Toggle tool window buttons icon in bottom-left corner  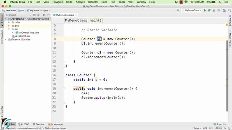coord(2,129)
